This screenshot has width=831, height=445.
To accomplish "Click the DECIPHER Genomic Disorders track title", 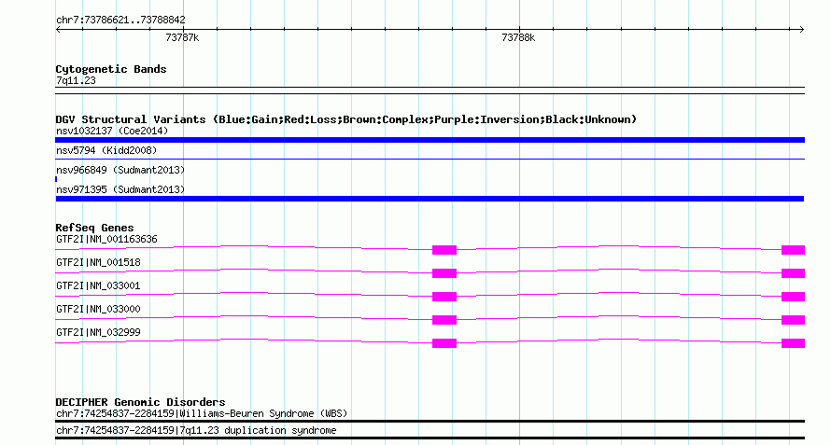I will (140, 402).
